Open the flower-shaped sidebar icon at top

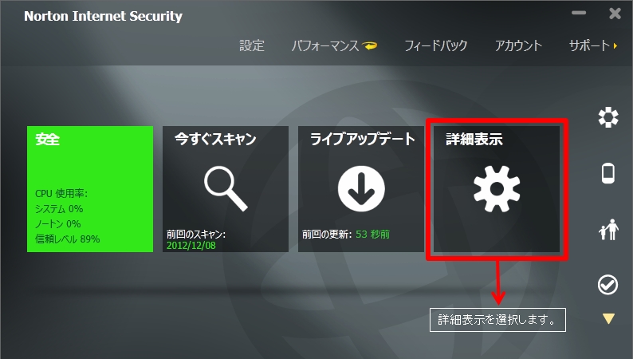(608, 117)
